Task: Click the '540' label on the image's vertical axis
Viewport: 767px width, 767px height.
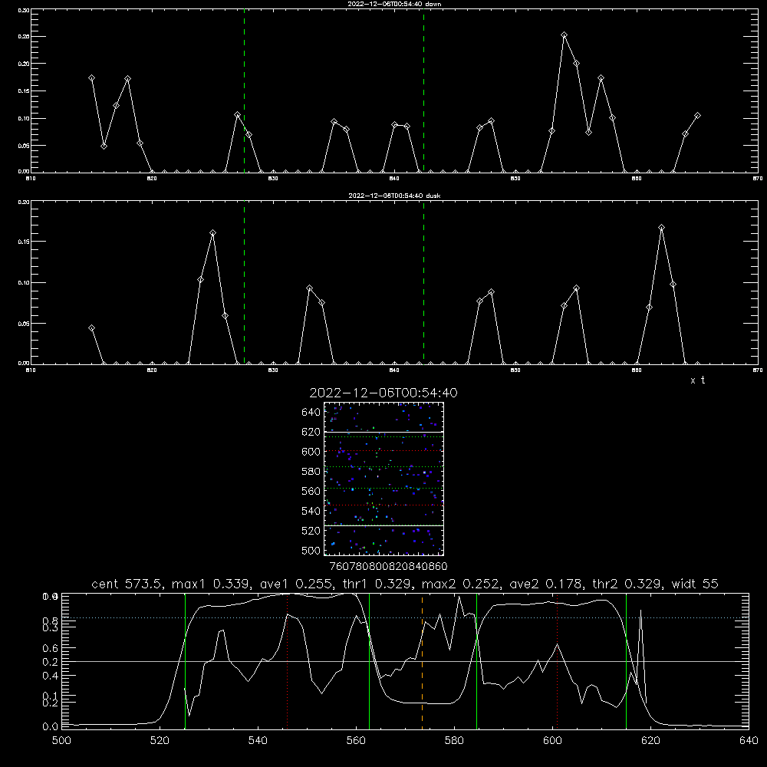Action: click(x=311, y=511)
